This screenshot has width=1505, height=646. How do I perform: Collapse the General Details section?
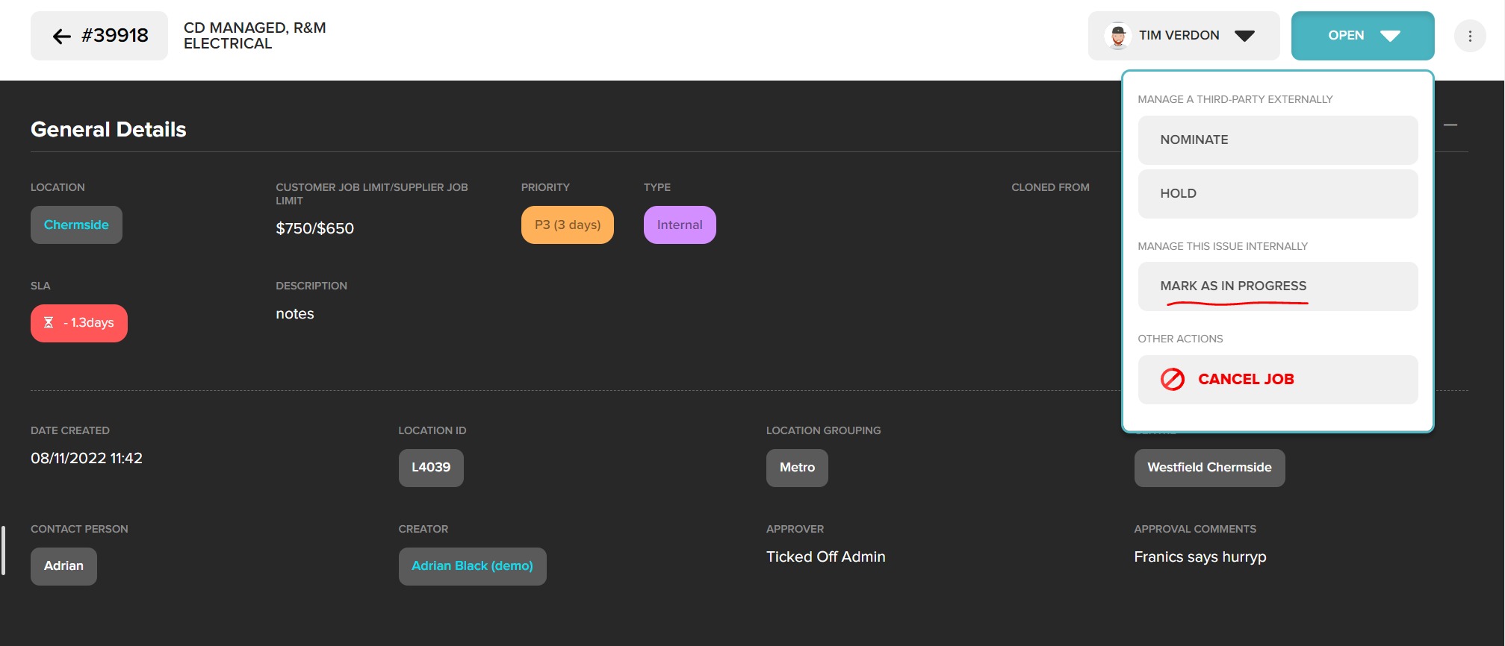coord(1450,125)
